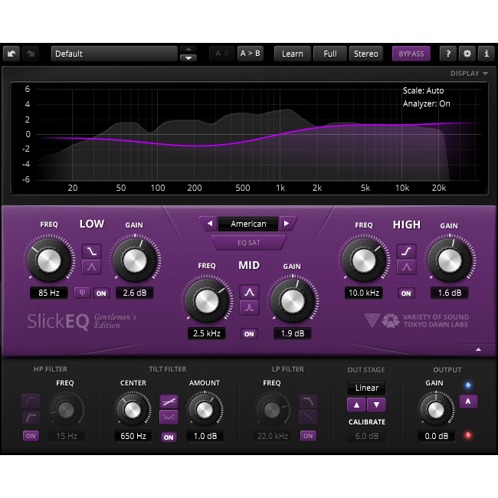Click the 0.0 dB output gain value field

point(437,436)
